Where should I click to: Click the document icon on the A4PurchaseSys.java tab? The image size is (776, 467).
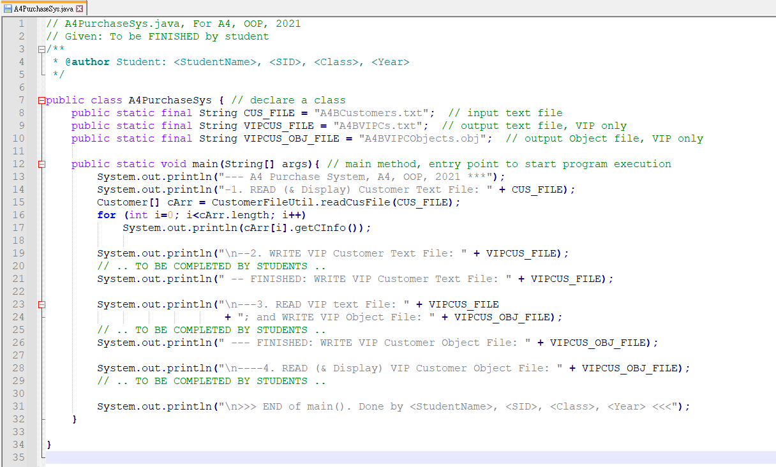coord(8,10)
